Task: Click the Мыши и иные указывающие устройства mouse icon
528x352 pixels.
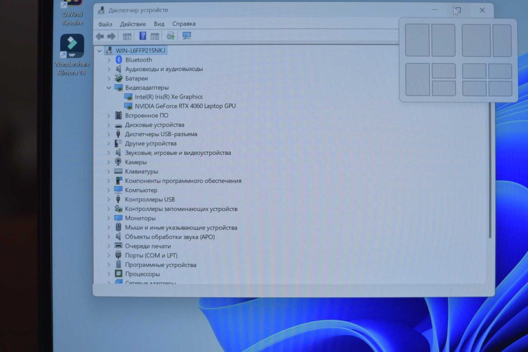Action: [118, 227]
